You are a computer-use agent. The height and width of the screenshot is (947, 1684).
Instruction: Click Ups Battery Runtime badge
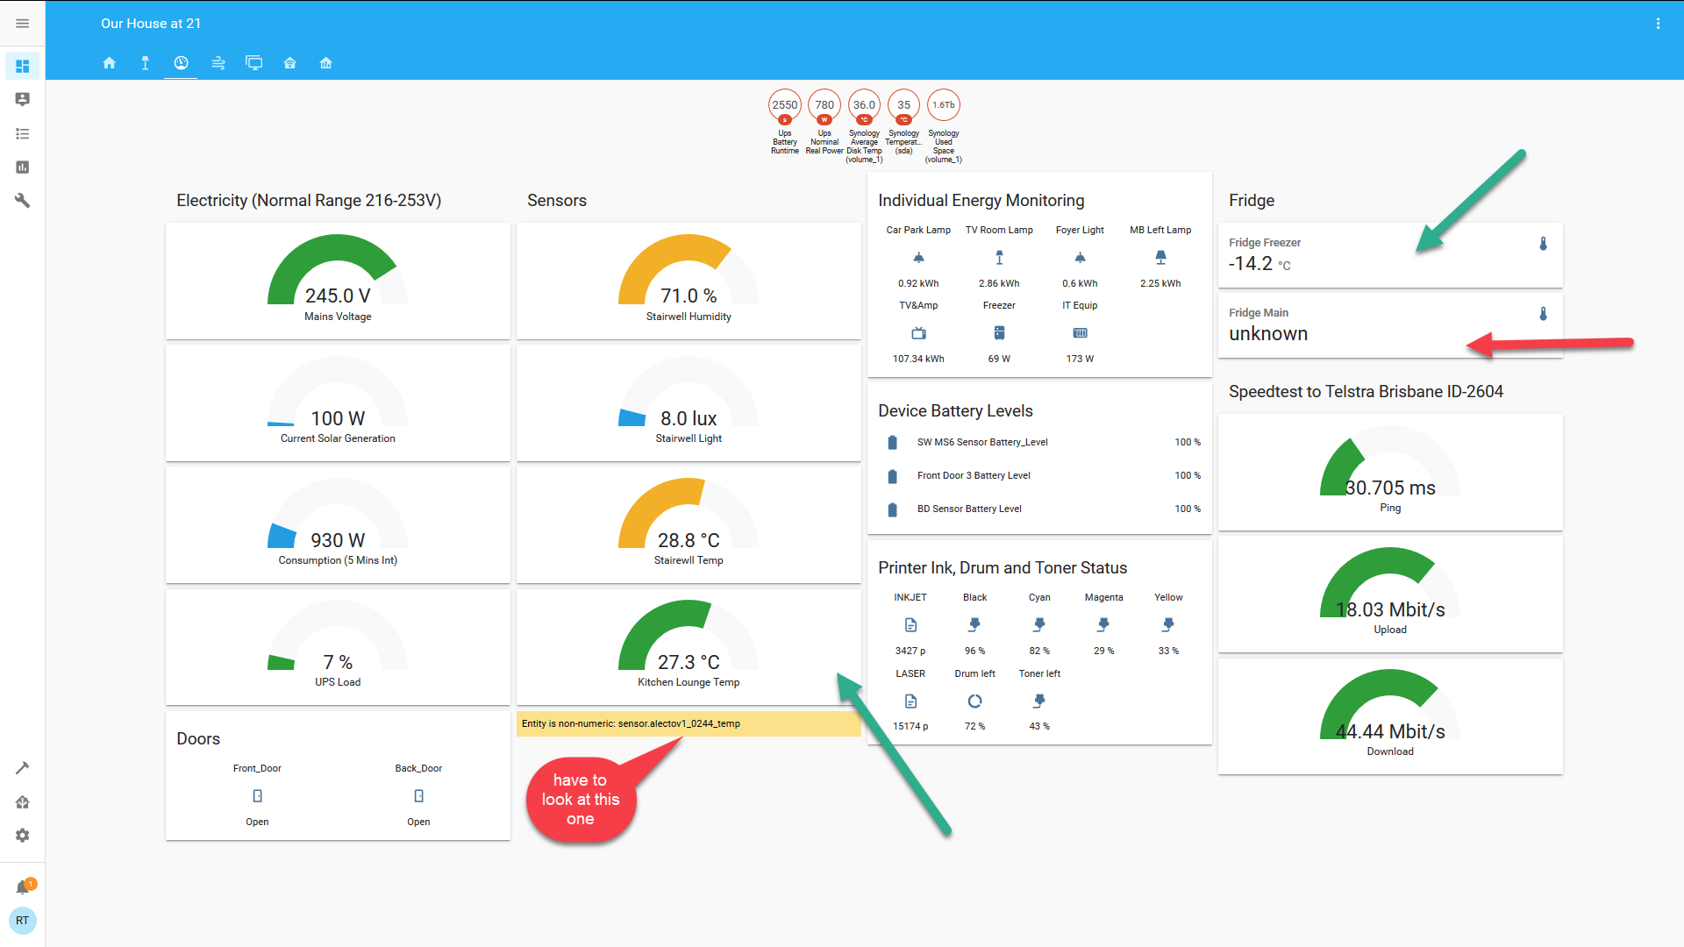[784, 106]
